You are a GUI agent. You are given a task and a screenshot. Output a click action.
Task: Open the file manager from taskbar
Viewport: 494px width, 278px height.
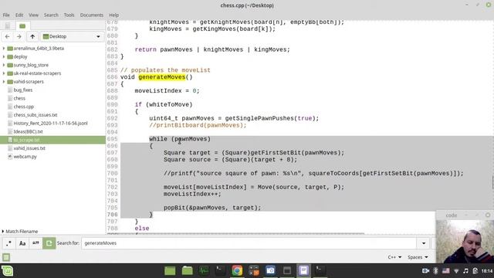[187, 271]
